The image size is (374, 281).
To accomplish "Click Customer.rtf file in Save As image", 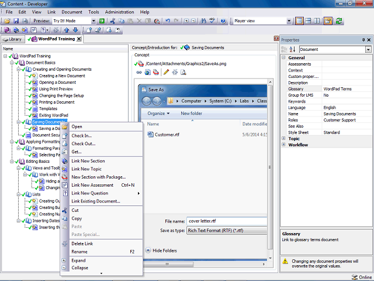I will (167, 135).
